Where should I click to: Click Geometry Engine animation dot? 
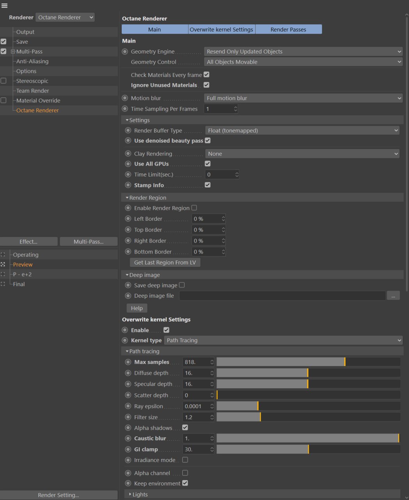(125, 52)
